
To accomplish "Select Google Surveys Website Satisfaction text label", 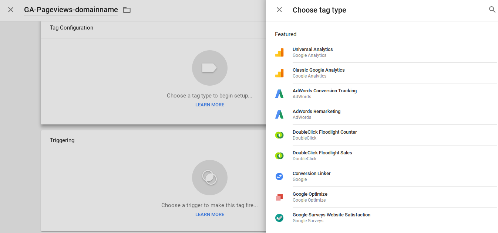I will 331,215.
